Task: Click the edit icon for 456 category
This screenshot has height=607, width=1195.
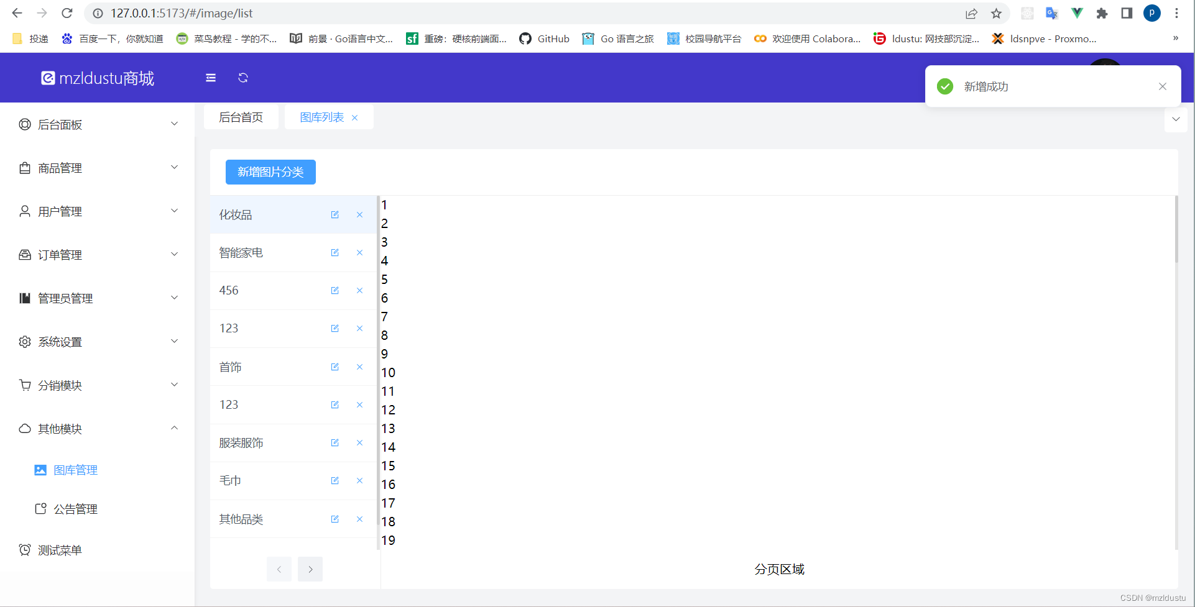Action: [x=335, y=290]
